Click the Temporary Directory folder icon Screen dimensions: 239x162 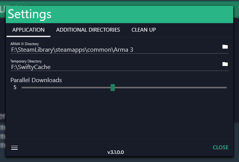click(x=225, y=64)
